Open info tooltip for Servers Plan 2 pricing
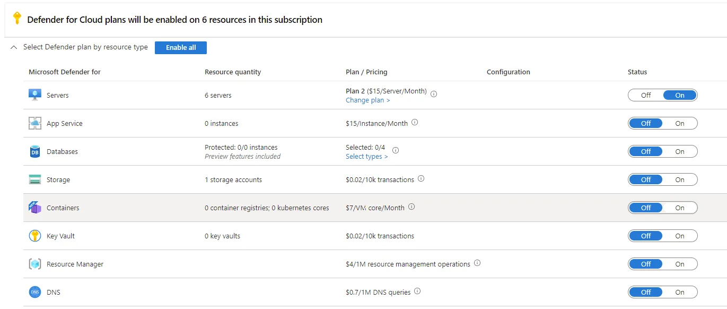The height and width of the screenshot is (309, 727). [x=434, y=94]
